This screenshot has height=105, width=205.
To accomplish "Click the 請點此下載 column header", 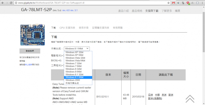I will pyautogui.click(x=166, y=75).
